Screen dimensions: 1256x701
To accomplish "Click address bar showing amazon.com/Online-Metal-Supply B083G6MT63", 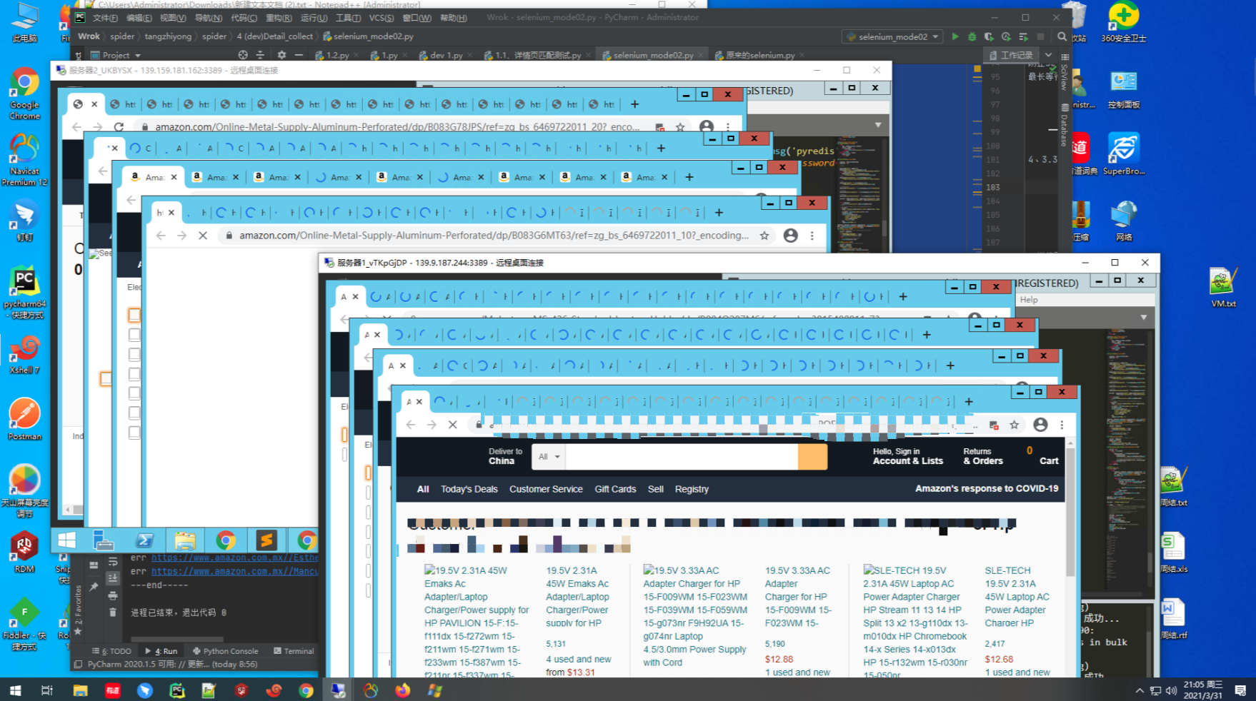I will click(x=494, y=236).
